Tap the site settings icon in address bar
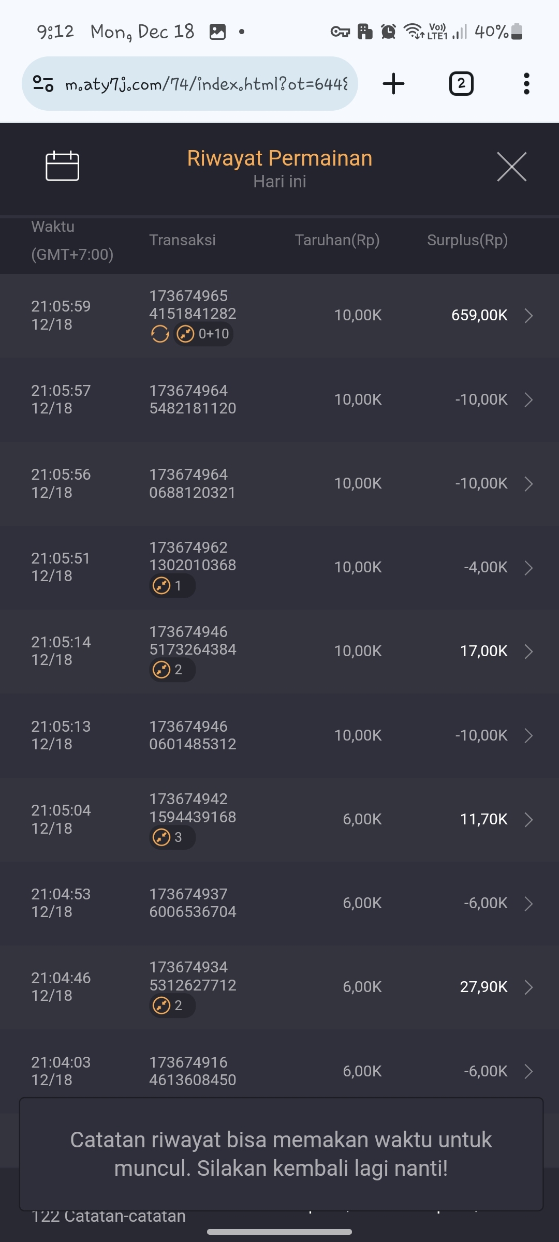 tap(43, 84)
